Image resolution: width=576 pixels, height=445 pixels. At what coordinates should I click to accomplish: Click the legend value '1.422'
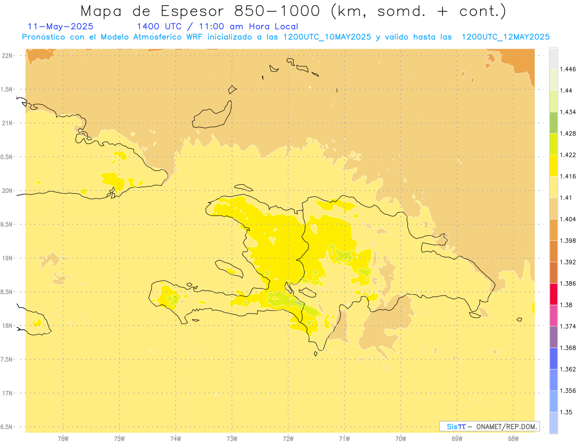click(x=568, y=155)
